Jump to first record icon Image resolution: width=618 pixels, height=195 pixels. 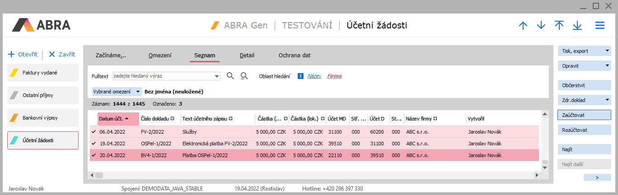[x=559, y=26]
